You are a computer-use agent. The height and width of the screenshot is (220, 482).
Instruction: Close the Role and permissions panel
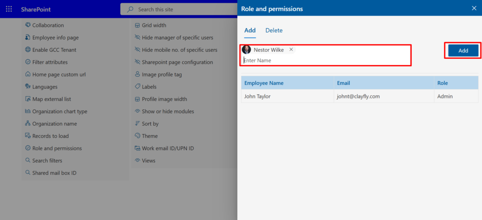(x=474, y=8)
